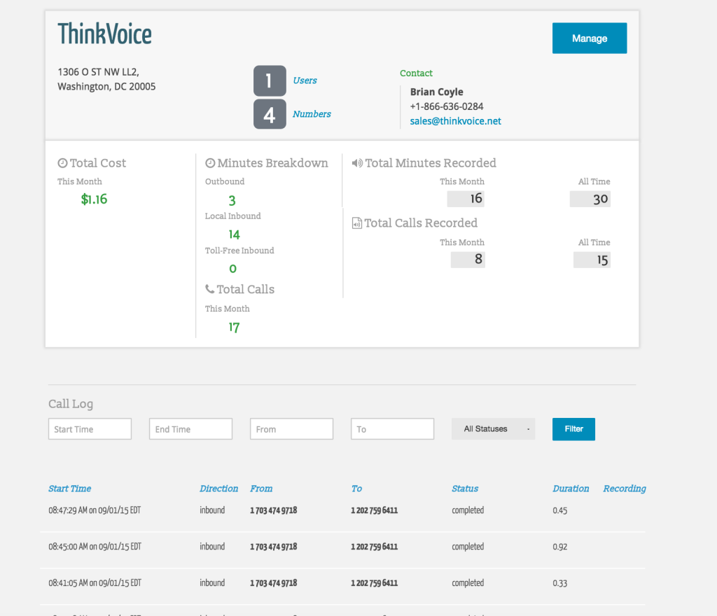
Task: Focus the End Time filter field
Action: click(190, 429)
